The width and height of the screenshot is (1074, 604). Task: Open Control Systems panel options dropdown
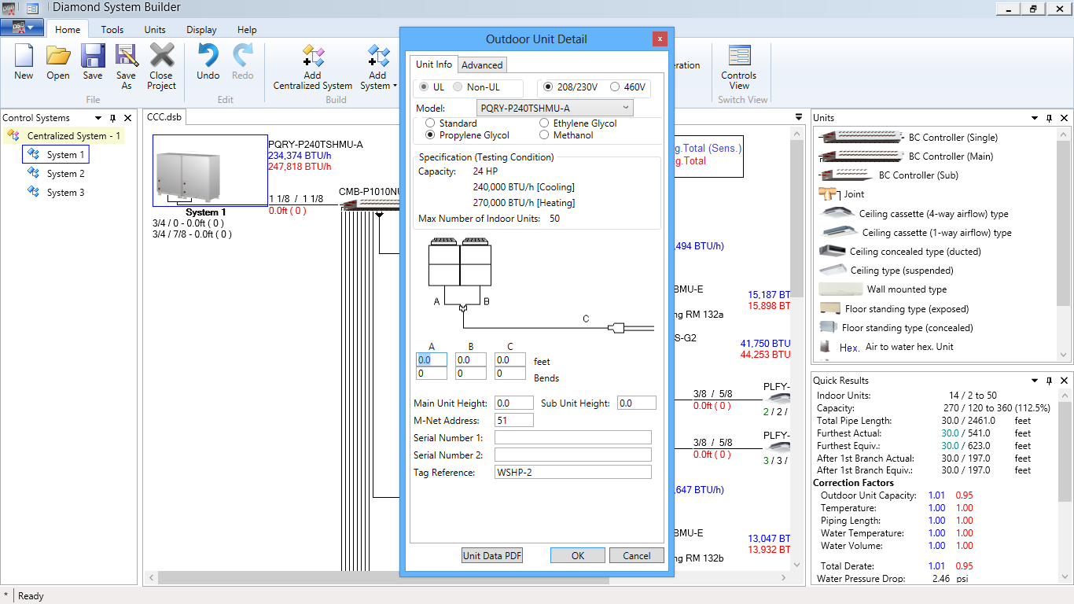(97, 118)
